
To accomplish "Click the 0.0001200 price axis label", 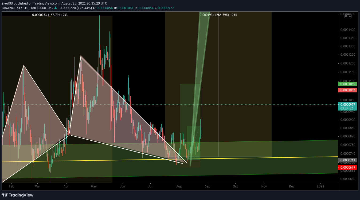I will click(348, 63).
